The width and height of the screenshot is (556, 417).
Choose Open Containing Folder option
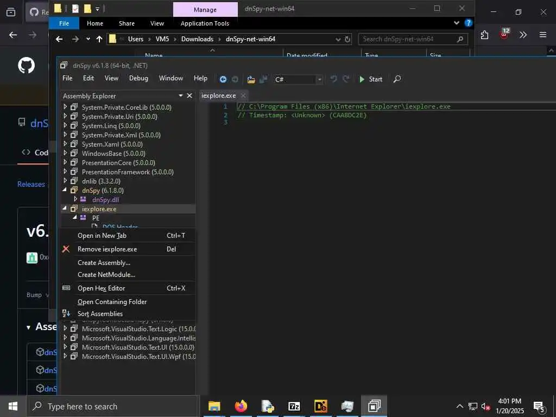point(128,302)
